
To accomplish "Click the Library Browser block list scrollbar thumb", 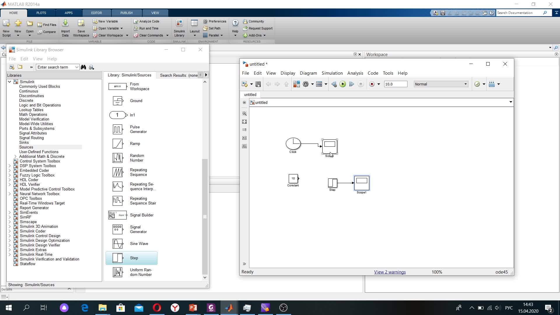I will click(205, 217).
